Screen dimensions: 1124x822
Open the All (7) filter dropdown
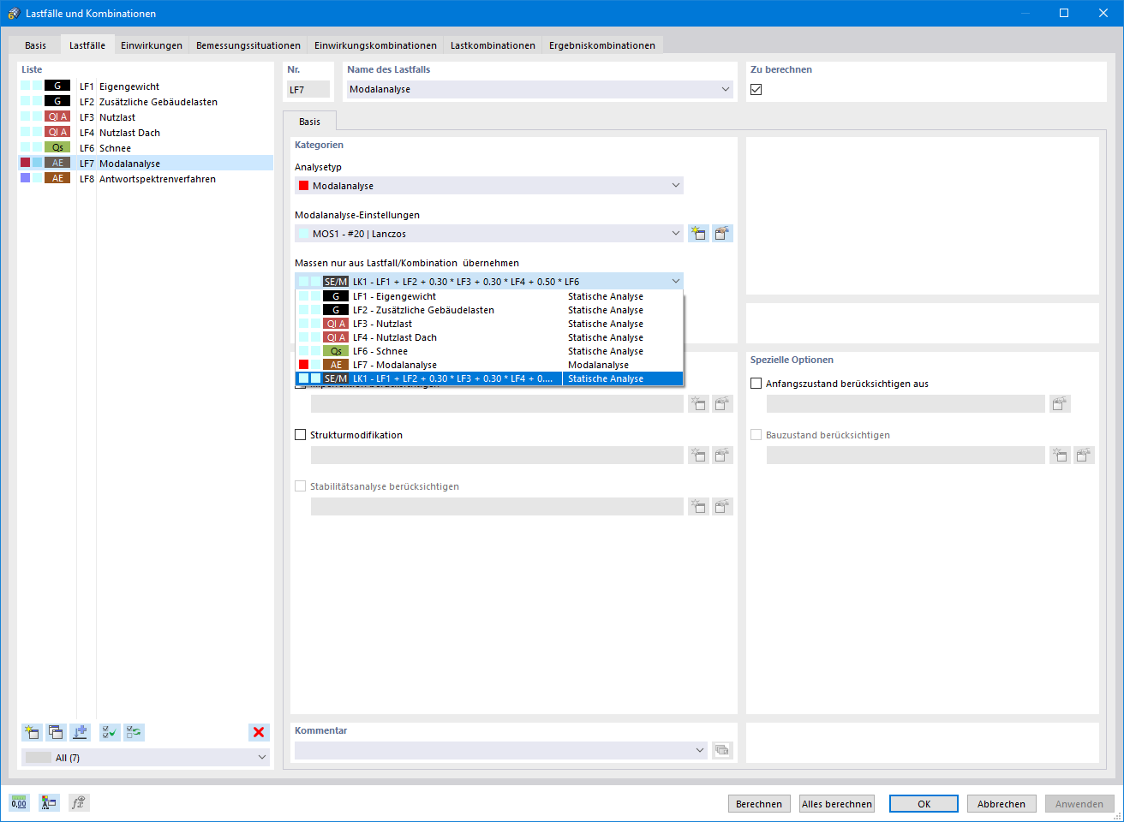pos(261,757)
